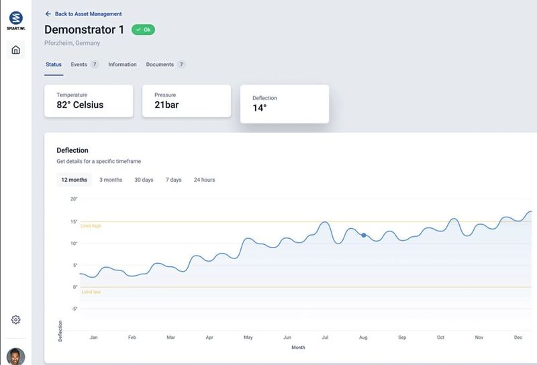This screenshot has width=537, height=365.
Task: Click the user profile avatar
Action: 15,356
